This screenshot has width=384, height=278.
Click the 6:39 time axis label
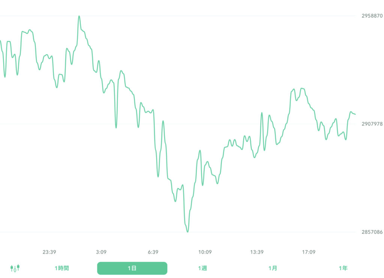[x=153, y=252]
